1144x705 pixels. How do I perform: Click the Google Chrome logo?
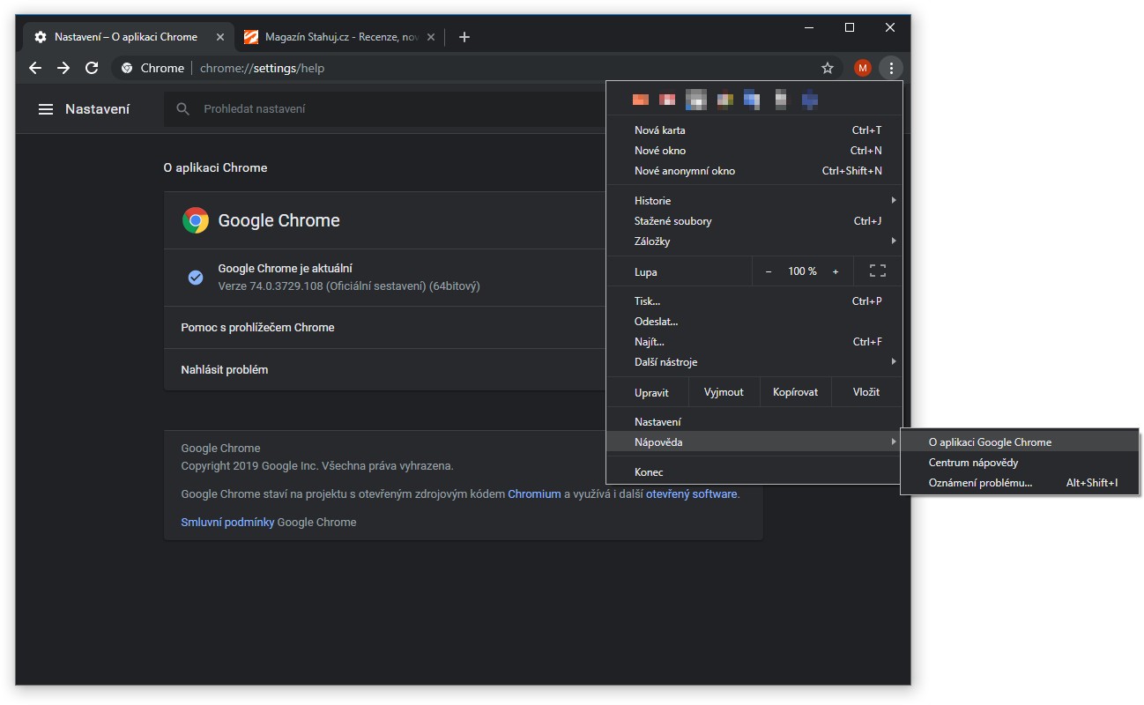point(196,220)
